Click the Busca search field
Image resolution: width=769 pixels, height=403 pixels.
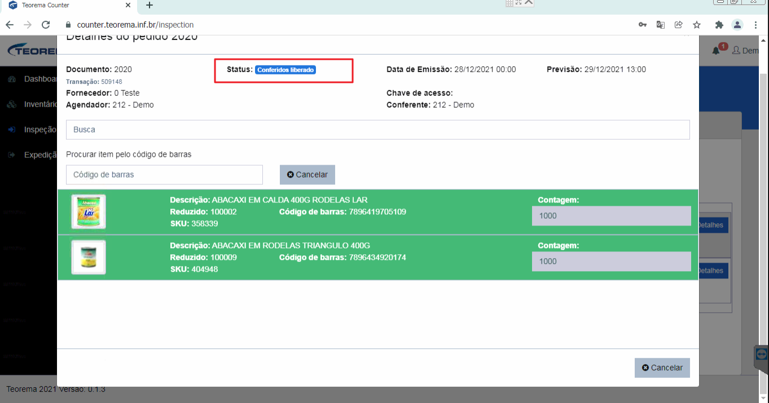pos(377,130)
